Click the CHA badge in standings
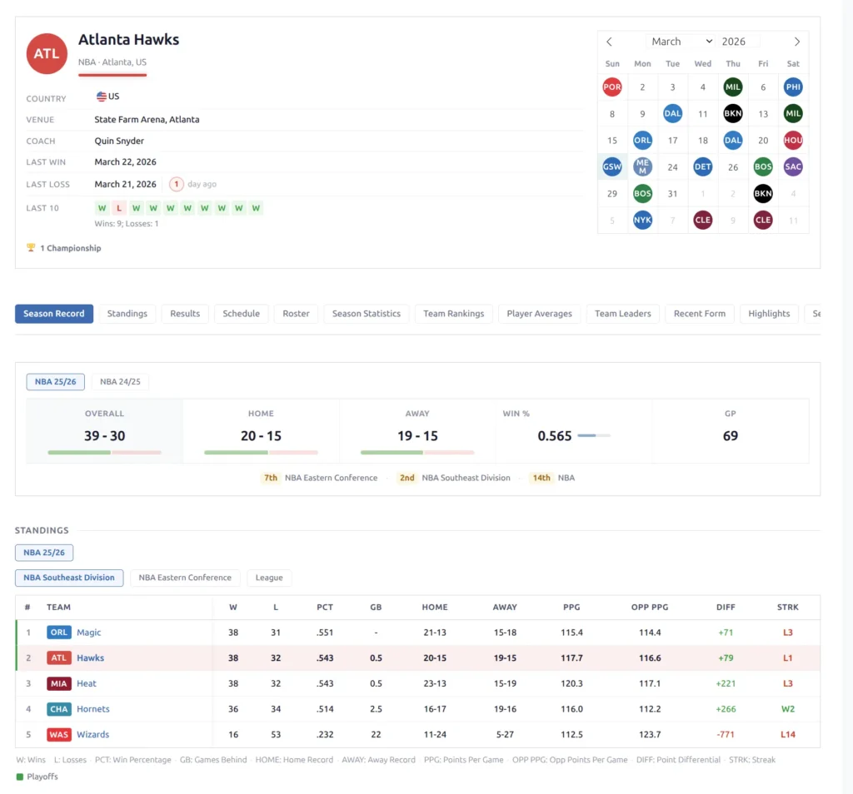The width and height of the screenshot is (853, 794). tap(59, 709)
